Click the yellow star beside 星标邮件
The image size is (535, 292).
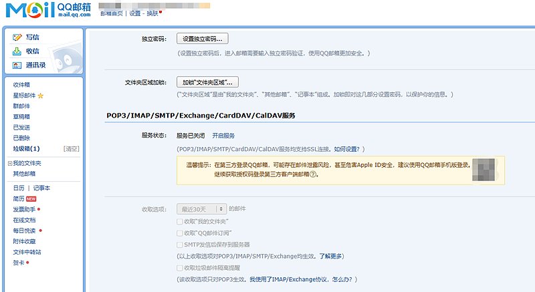[40, 96]
